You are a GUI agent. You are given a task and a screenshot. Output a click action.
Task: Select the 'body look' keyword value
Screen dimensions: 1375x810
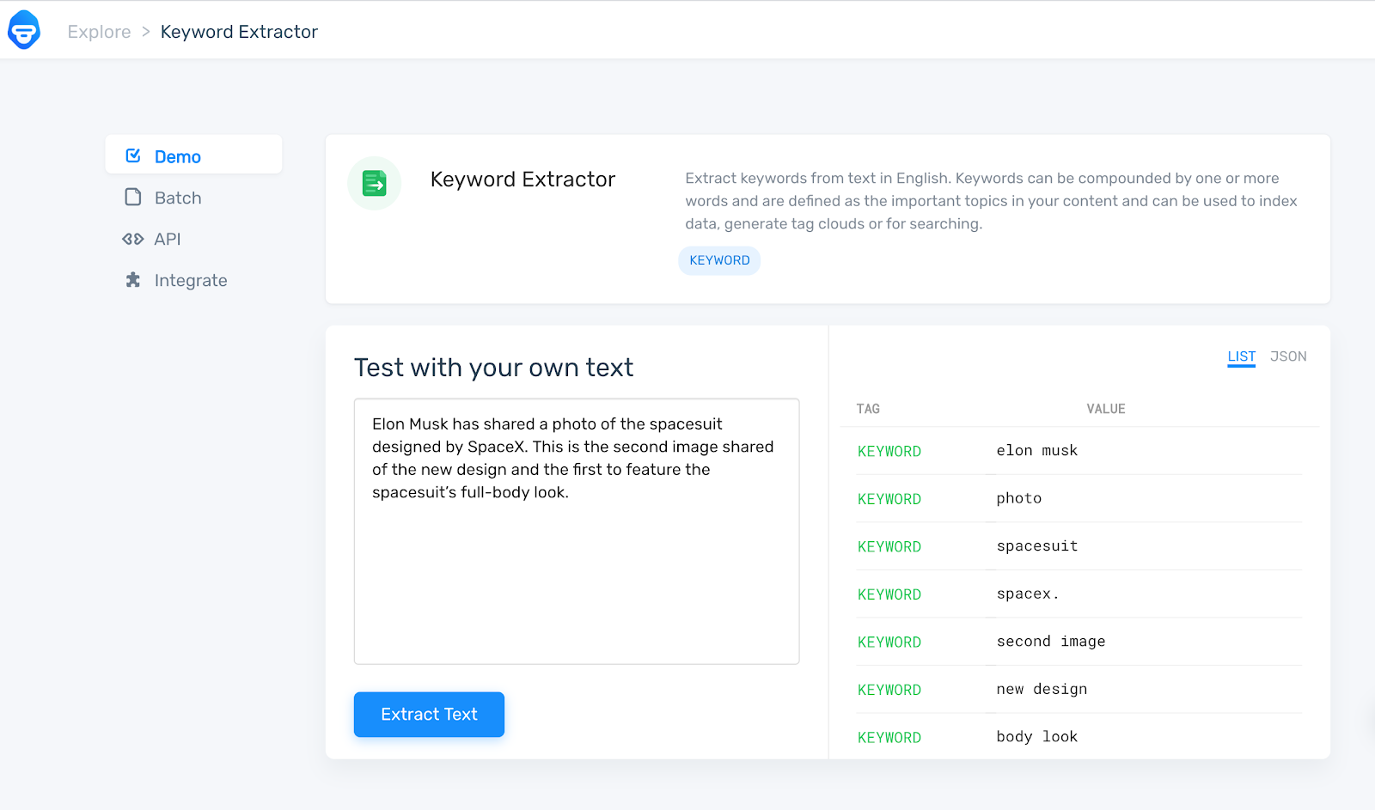[x=1036, y=737]
